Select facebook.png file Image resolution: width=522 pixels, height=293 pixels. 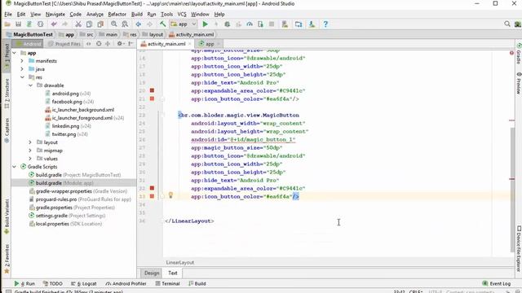pos(67,102)
